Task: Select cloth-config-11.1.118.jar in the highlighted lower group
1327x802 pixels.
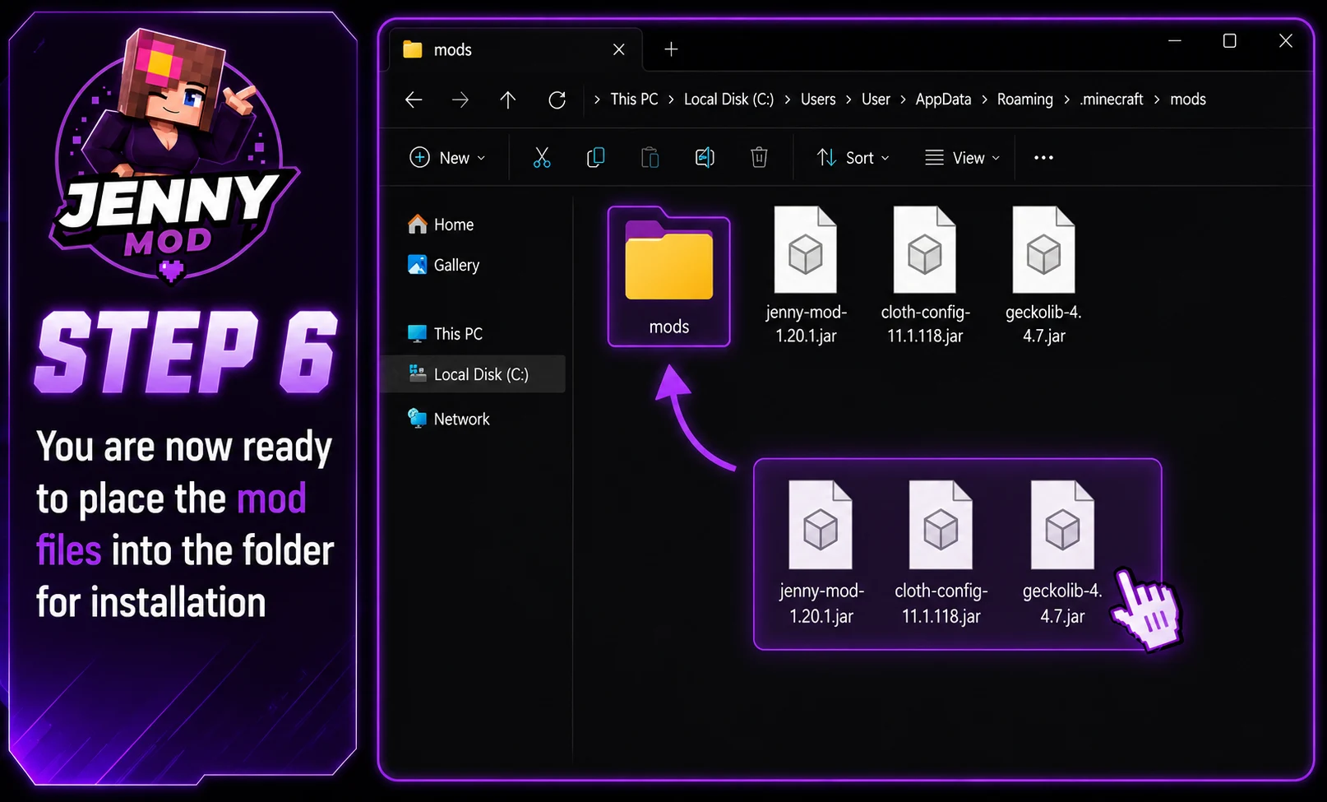Action: click(x=941, y=554)
